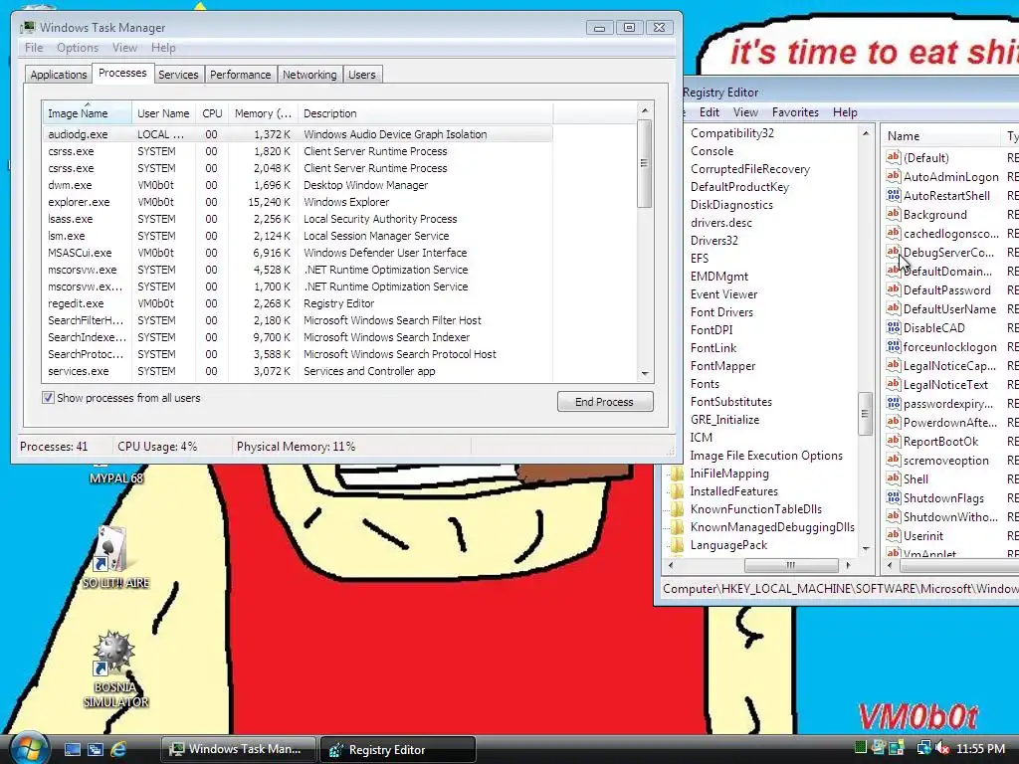Click the process list scroll-down arrow

coord(645,374)
